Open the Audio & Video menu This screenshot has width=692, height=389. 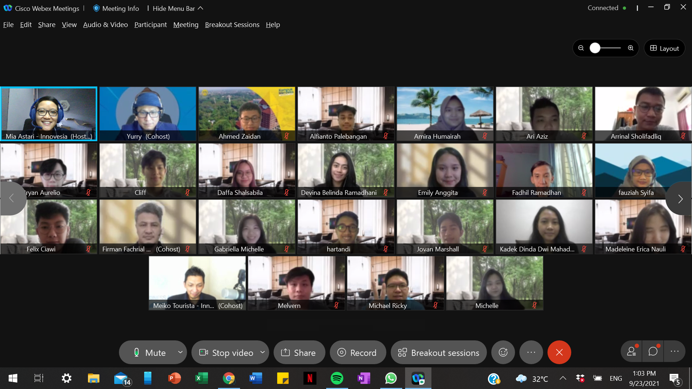(105, 24)
